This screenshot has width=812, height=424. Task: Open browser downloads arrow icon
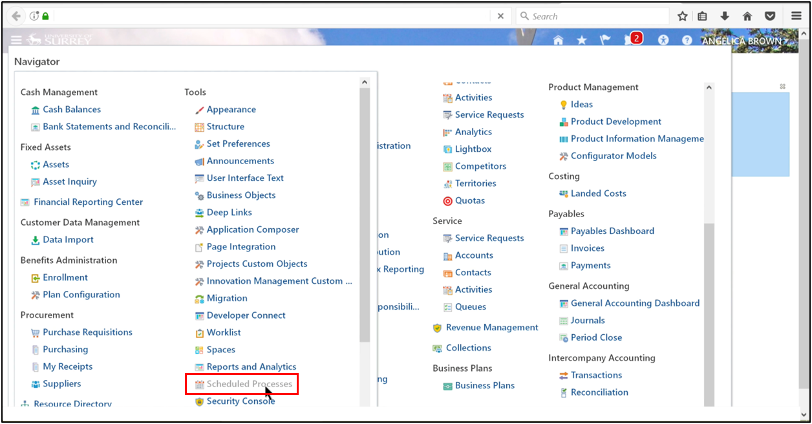(725, 16)
